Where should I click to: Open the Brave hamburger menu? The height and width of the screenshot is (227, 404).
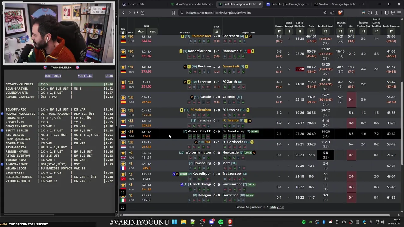click(399, 13)
